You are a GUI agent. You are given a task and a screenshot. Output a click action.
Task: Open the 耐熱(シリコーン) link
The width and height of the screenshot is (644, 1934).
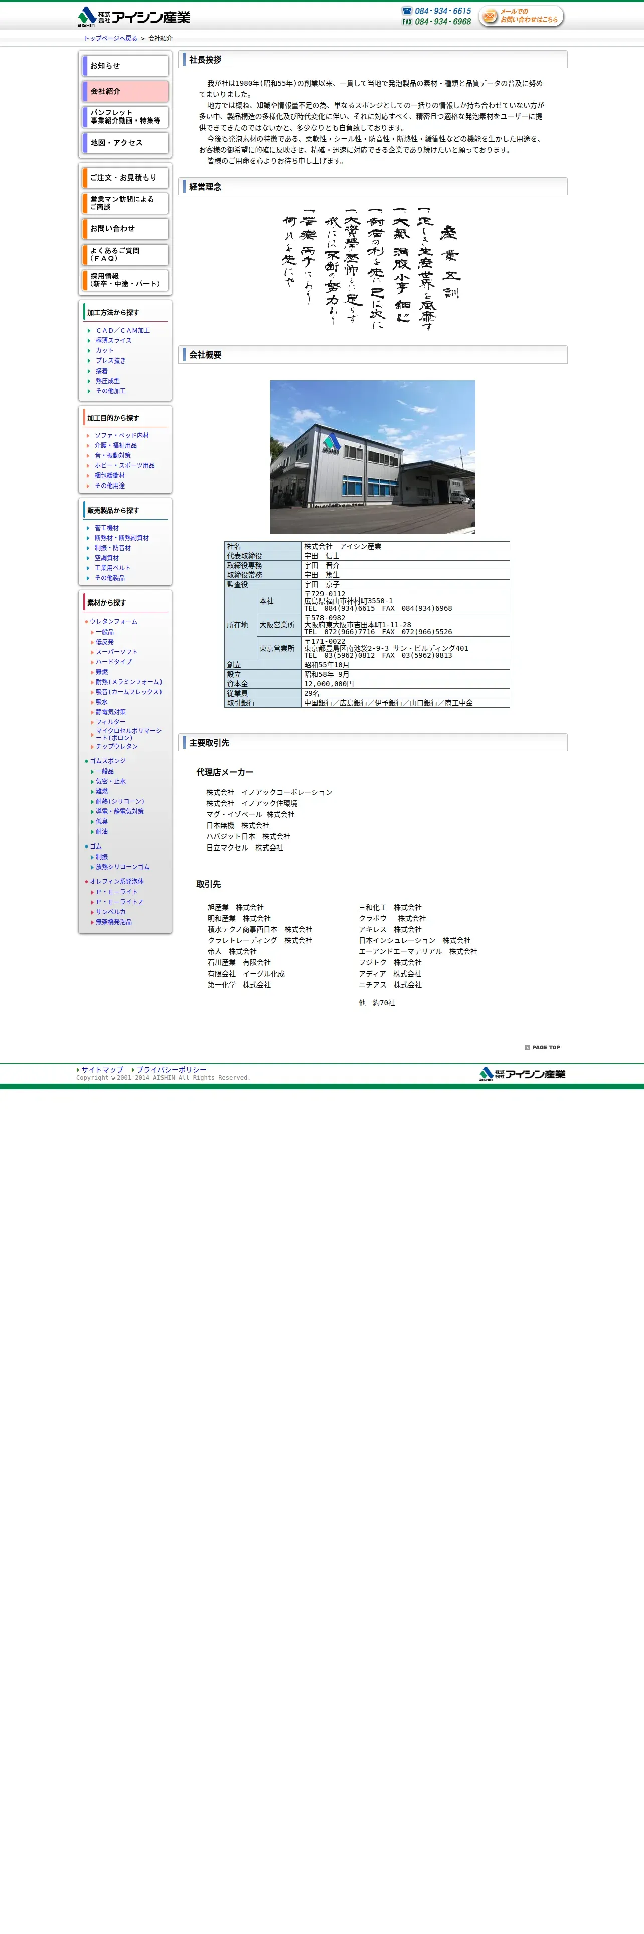tap(119, 802)
